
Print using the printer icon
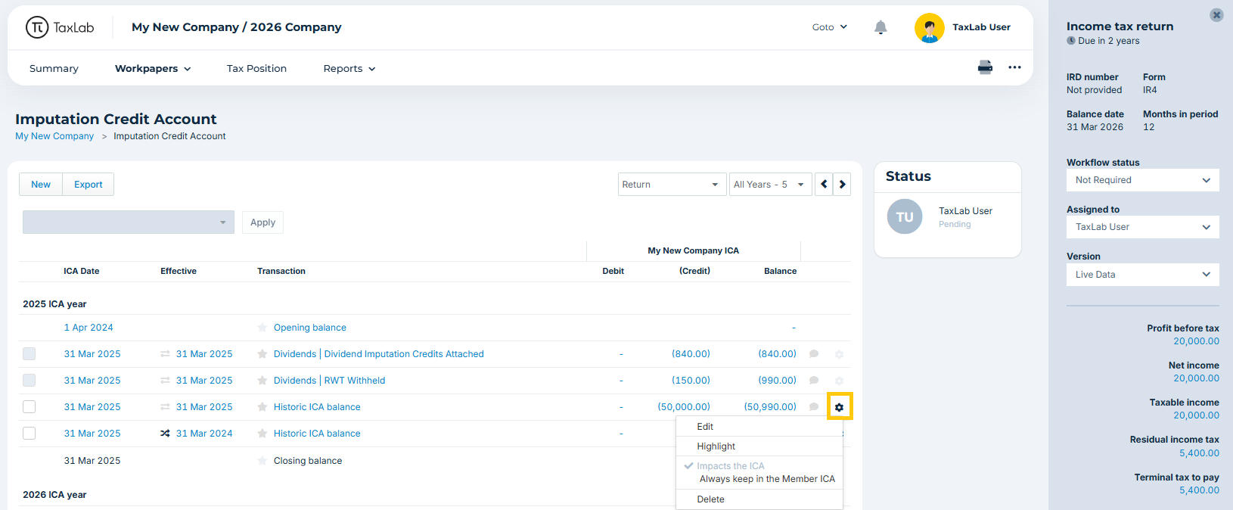coord(985,67)
